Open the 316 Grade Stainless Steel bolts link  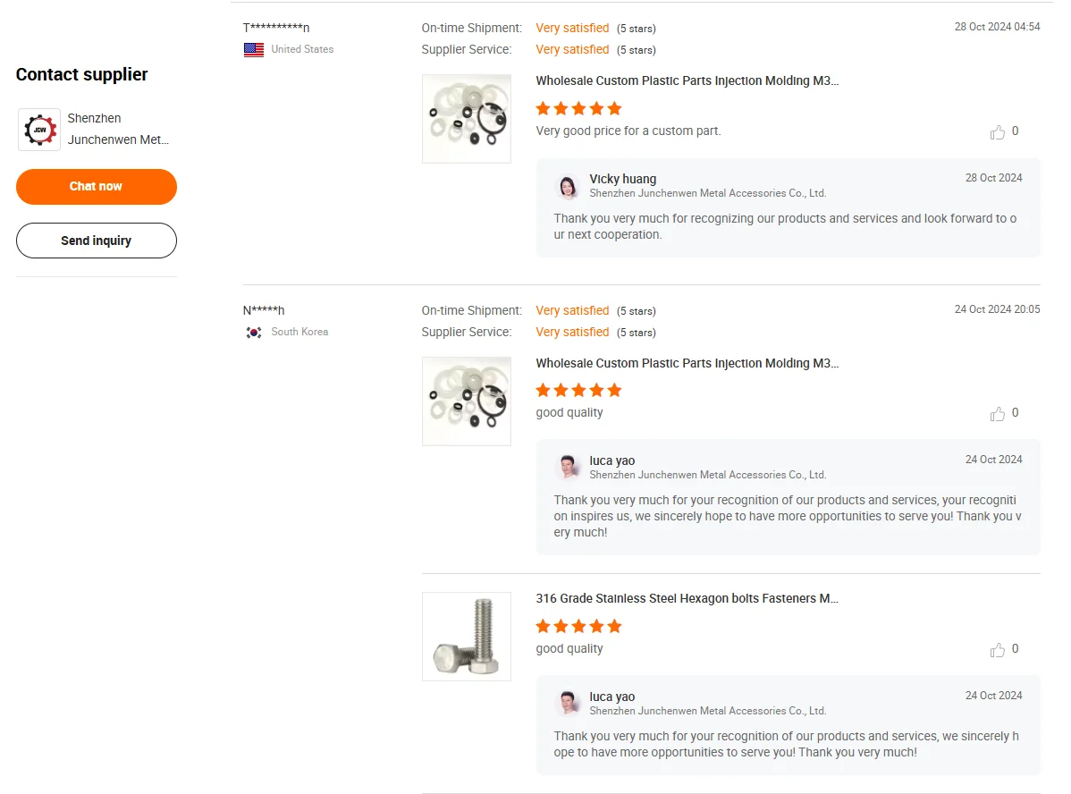click(x=687, y=598)
